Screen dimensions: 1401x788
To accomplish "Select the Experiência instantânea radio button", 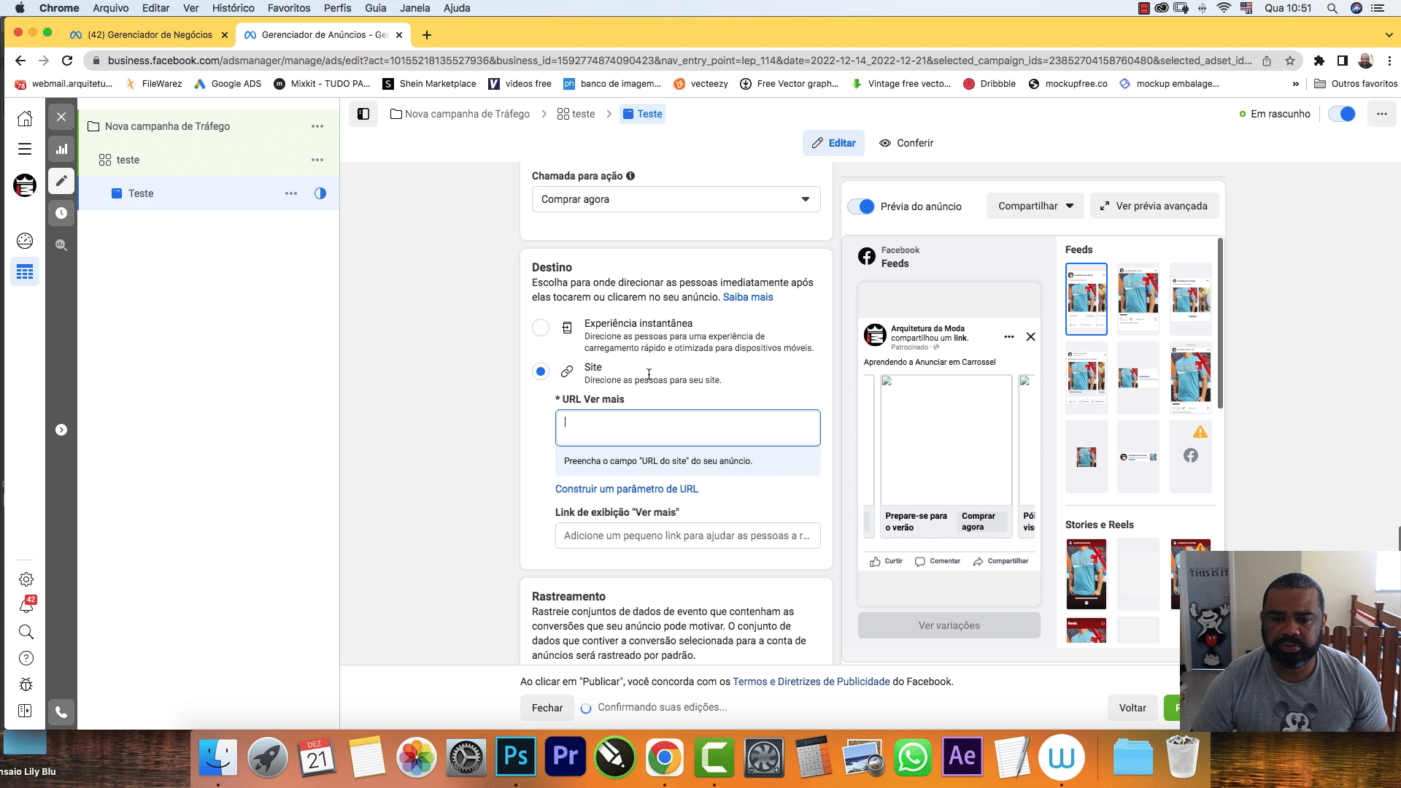I will tap(540, 328).
